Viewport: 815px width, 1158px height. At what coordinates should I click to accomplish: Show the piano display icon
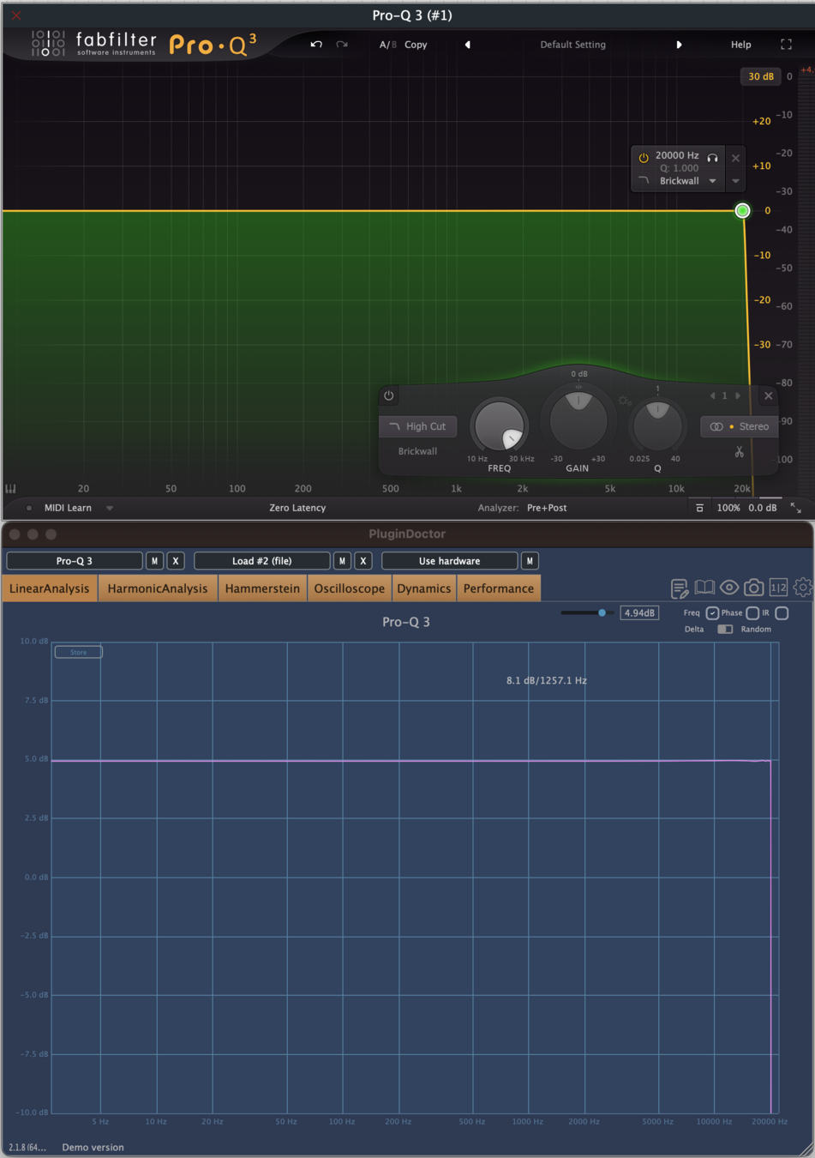click(10, 489)
